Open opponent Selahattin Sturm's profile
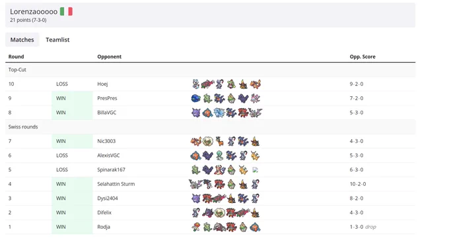 (116, 184)
